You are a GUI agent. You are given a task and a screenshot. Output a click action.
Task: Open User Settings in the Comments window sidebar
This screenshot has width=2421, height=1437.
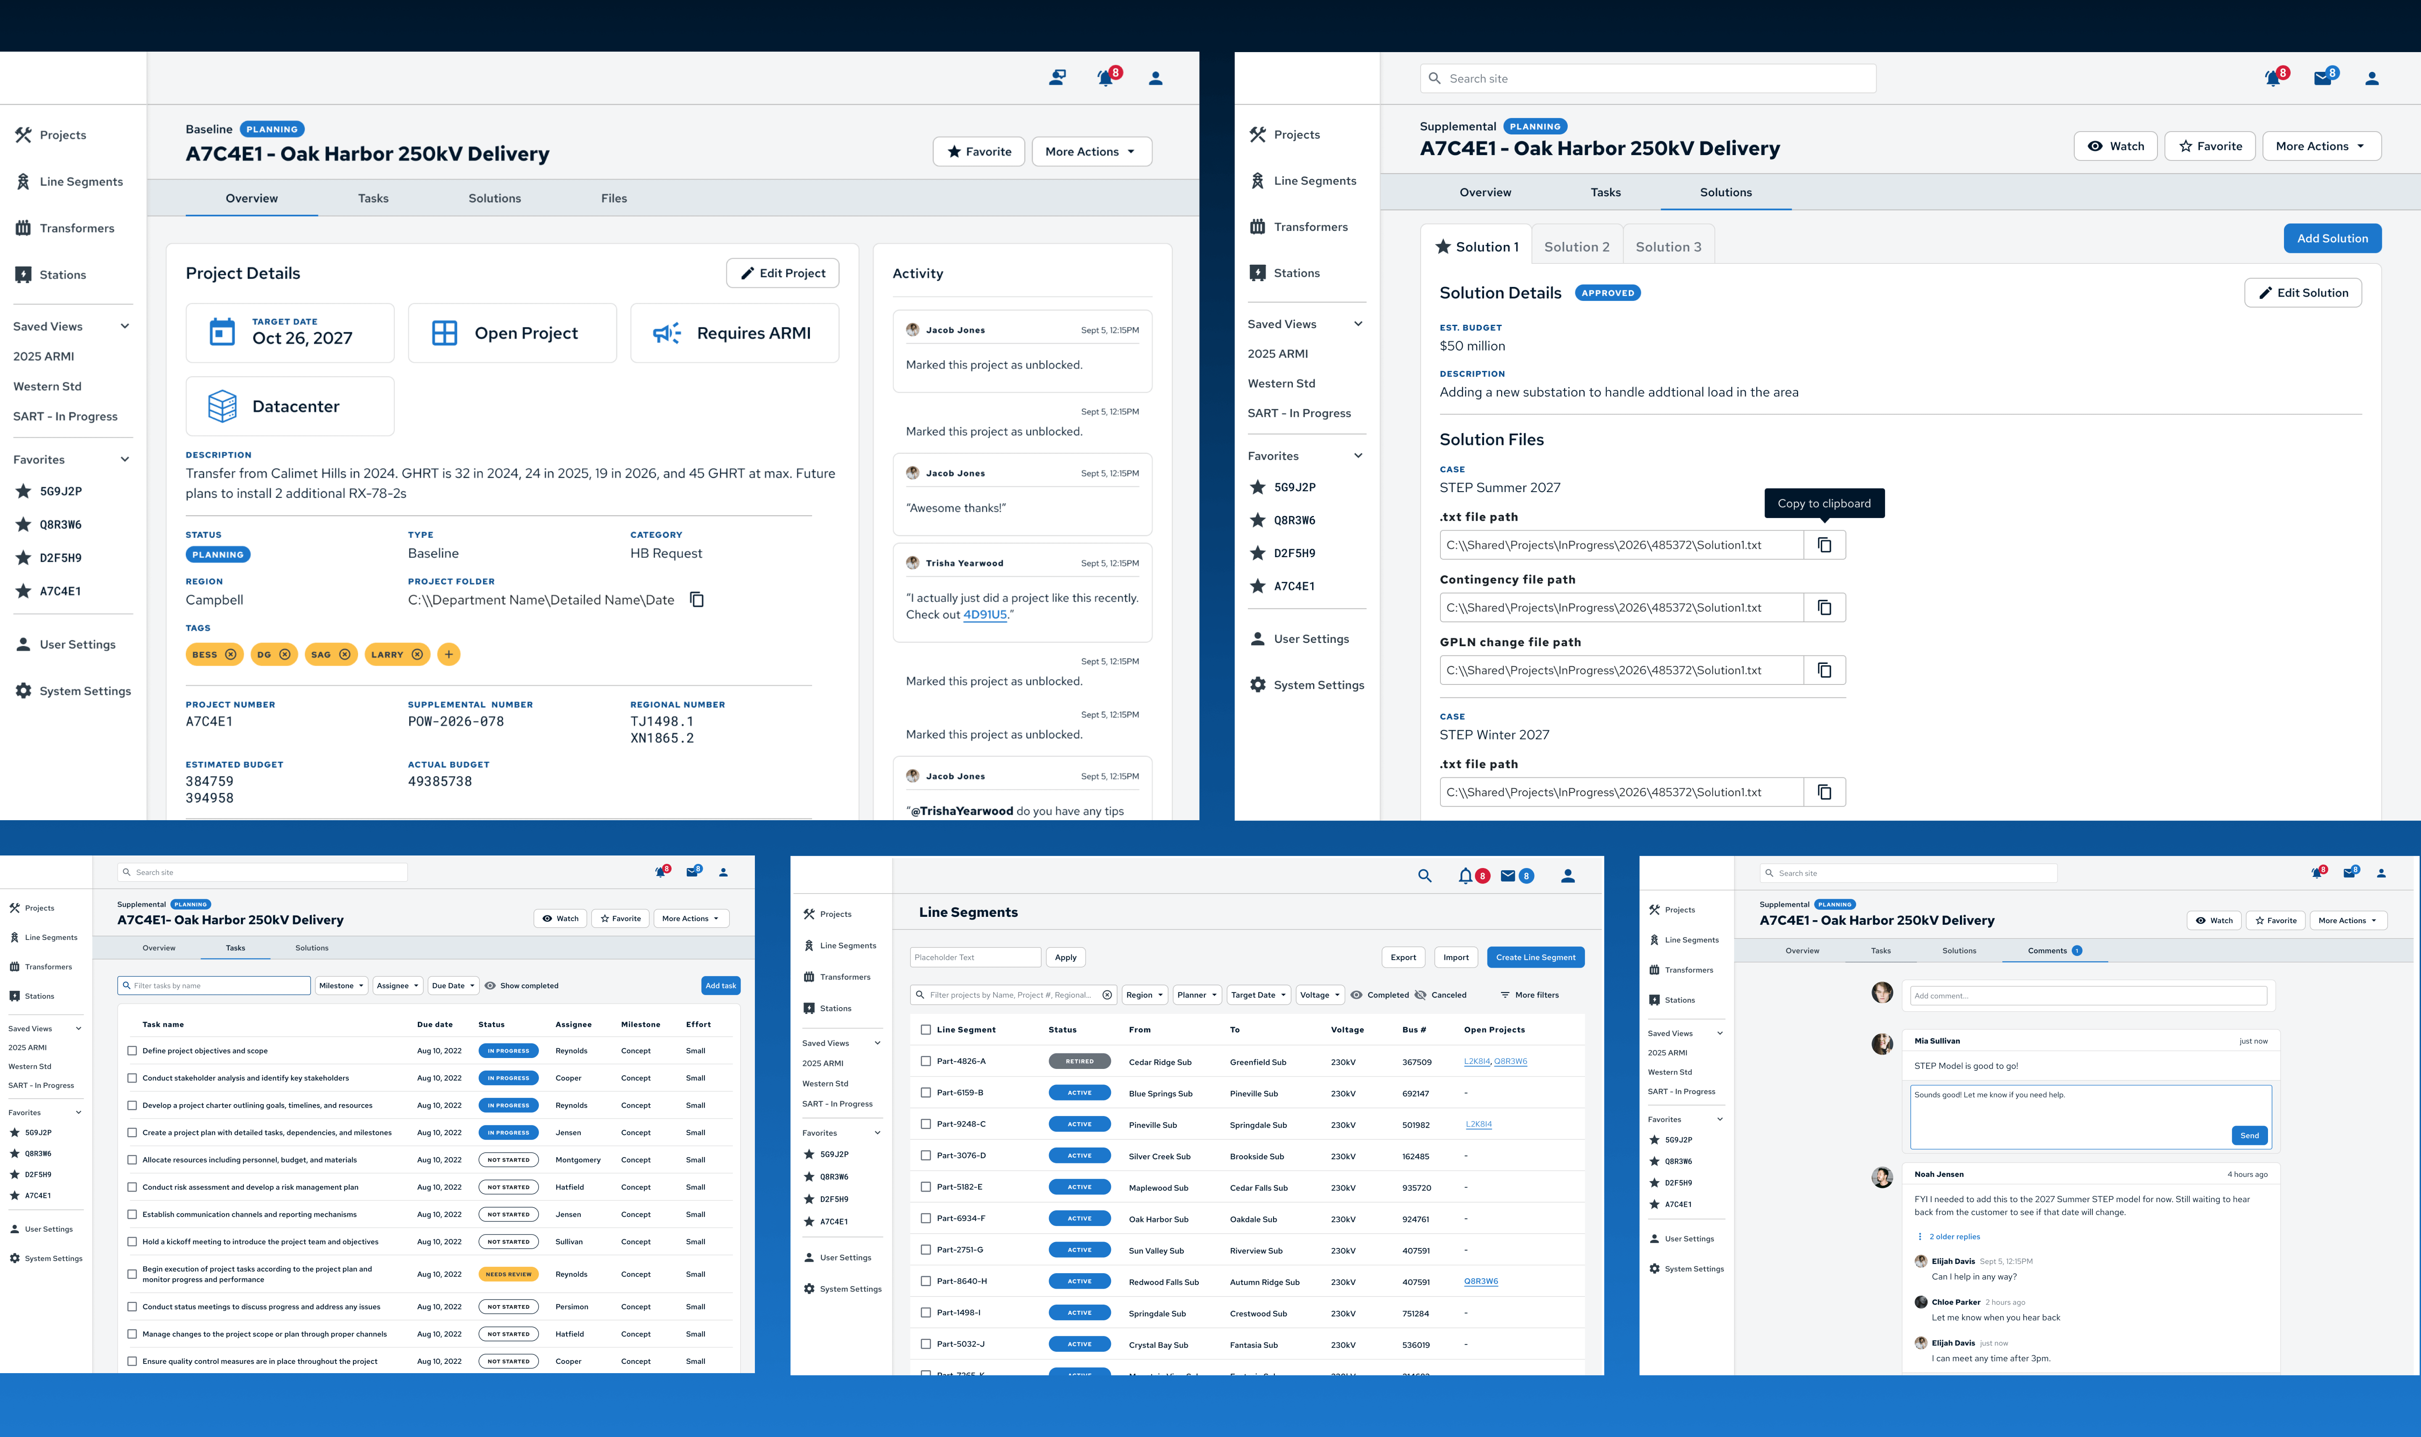1681,1239
